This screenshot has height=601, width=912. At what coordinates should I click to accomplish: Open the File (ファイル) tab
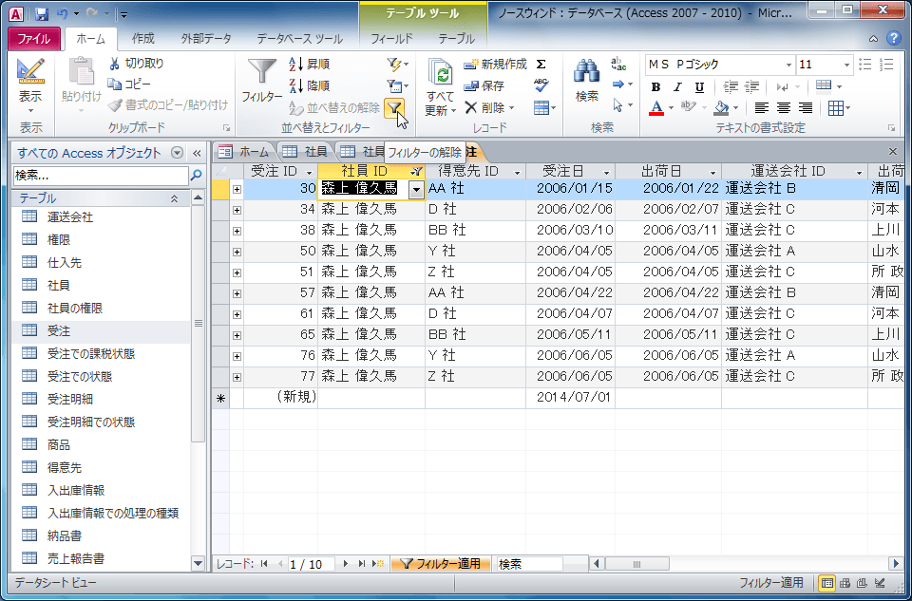pyautogui.click(x=34, y=39)
